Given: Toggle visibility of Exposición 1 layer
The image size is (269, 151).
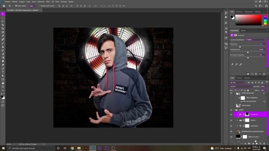Looking at the screenshot, I should click(x=231, y=115).
